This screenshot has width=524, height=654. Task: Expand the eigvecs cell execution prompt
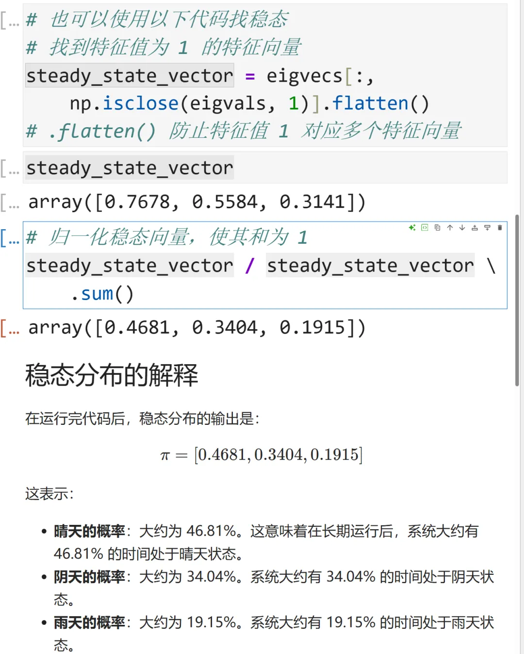coord(10,20)
